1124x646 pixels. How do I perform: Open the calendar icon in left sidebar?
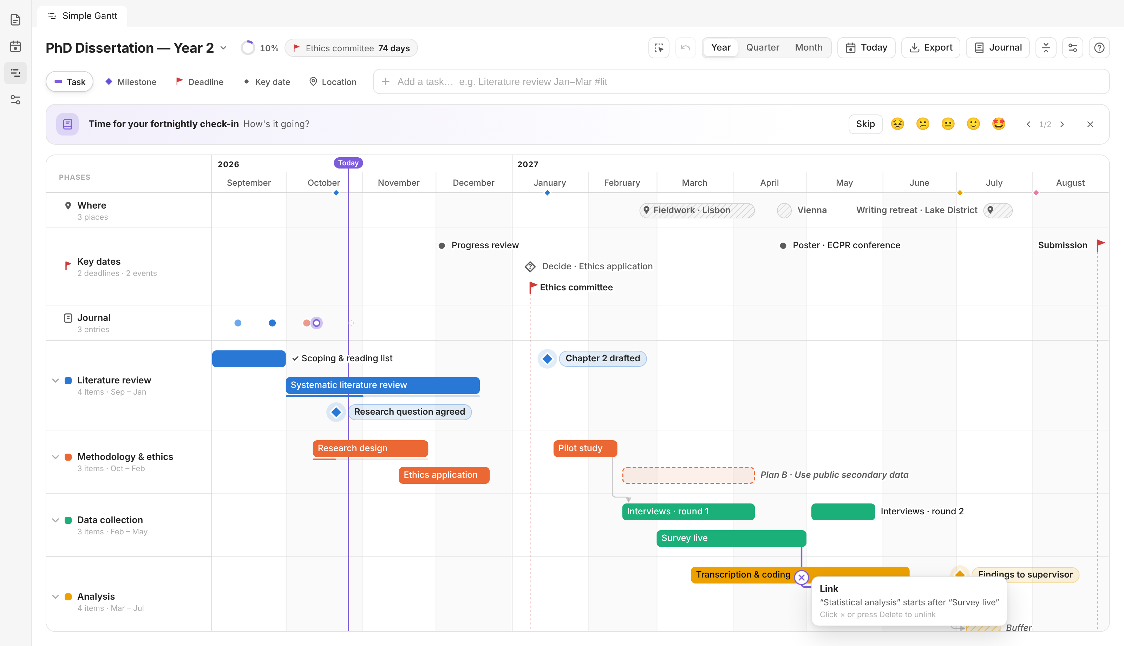15,46
